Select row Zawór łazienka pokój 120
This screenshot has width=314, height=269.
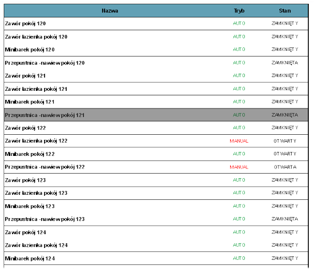pos(156,37)
